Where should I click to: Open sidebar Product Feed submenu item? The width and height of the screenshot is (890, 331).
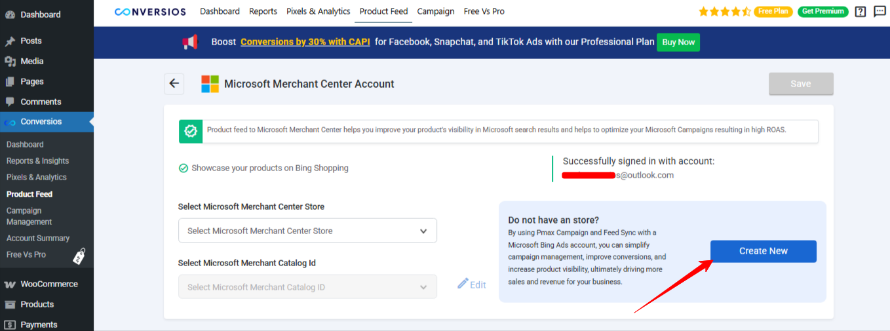click(29, 194)
